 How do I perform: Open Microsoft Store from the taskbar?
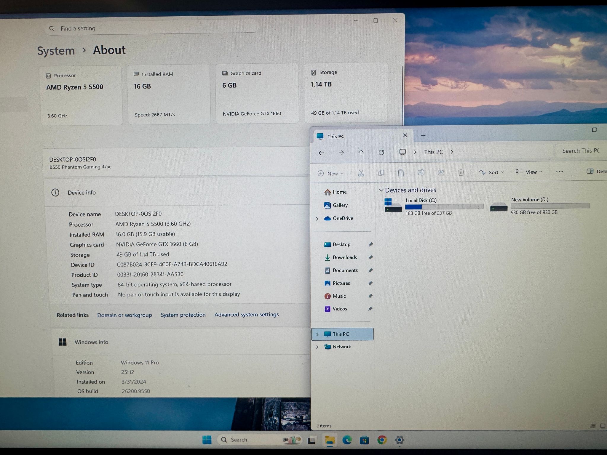(x=364, y=440)
